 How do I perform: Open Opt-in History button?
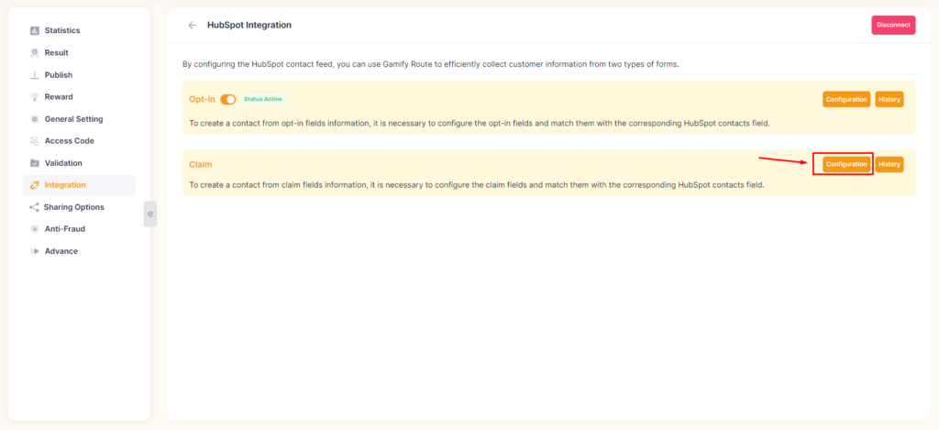click(889, 99)
